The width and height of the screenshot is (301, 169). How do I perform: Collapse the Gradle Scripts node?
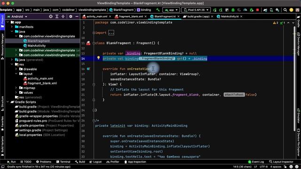pos(8,102)
